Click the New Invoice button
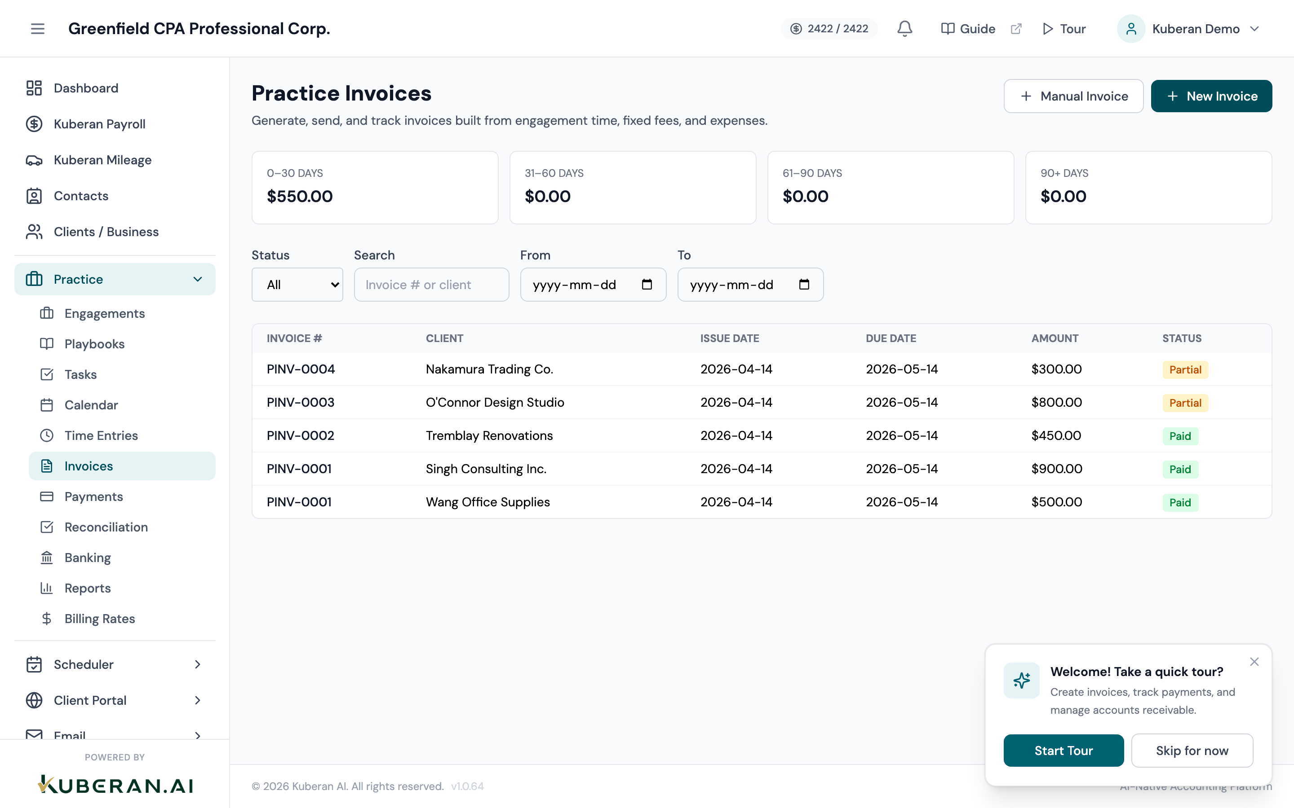This screenshot has height=808, width=1294. point(1211,96)
